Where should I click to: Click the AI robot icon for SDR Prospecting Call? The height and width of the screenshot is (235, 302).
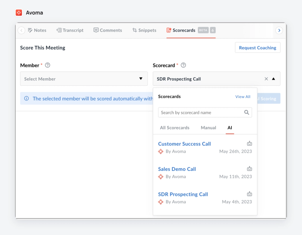pyautogui.click(x=250, y=194)
